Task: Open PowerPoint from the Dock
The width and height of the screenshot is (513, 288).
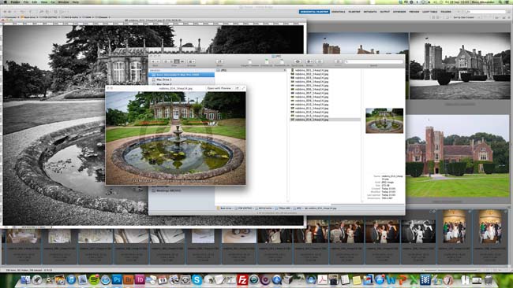Action: click(403, 279)
